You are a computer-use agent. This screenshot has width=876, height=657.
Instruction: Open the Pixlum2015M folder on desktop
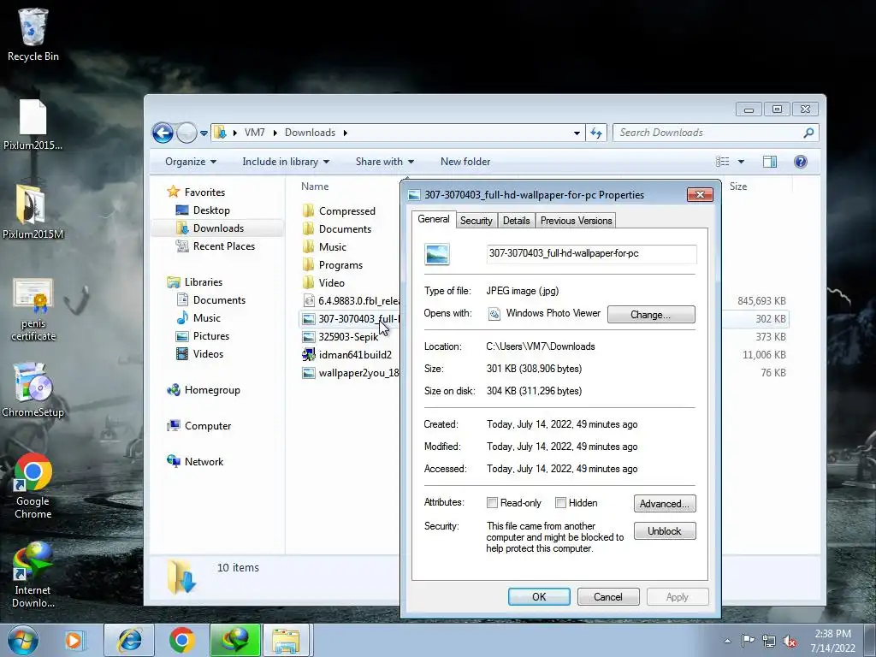pos(33,211)
